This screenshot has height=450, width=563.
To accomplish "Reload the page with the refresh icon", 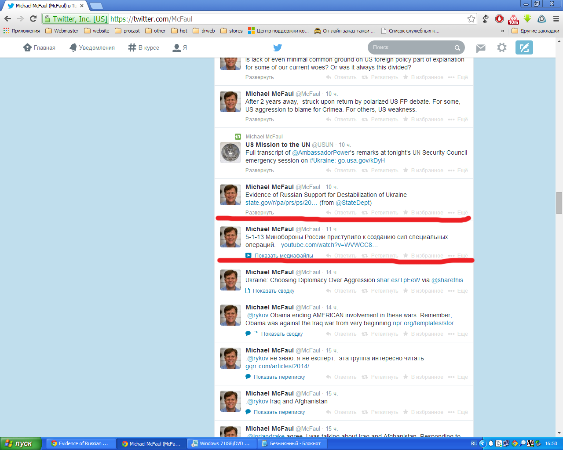I will coord(33,19).
